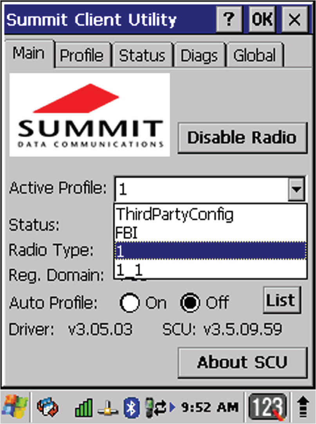Click the Summit Client Utility title text
316x424 pixels.
[91, 20]
